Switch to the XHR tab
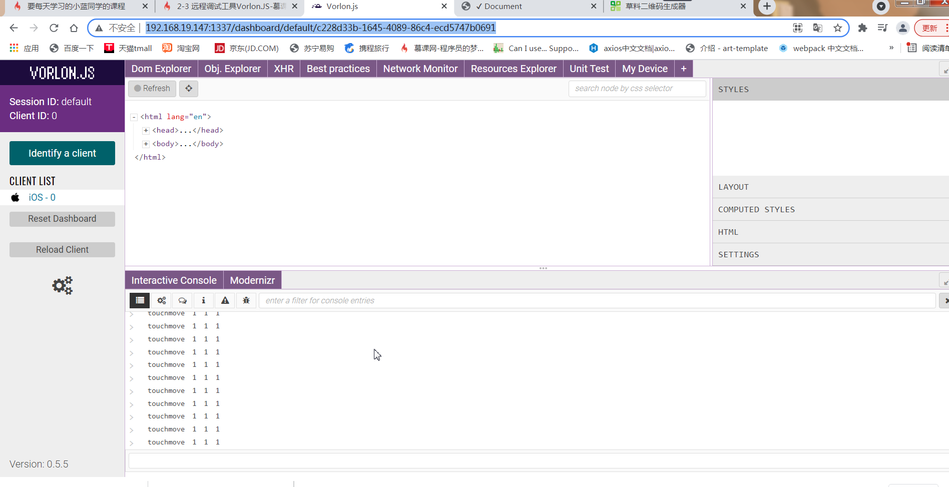This screenshot has height=487, width=949. coord(284,69)
